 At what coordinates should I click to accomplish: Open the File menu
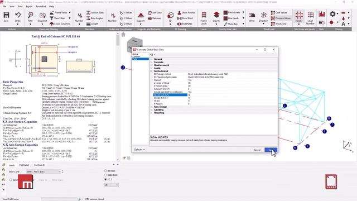[4, 6]
